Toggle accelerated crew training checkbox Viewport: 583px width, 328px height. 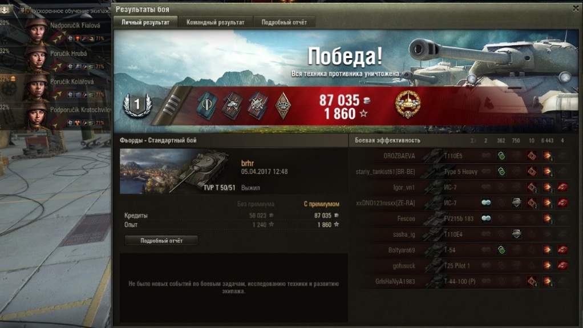tap(27, 11)
